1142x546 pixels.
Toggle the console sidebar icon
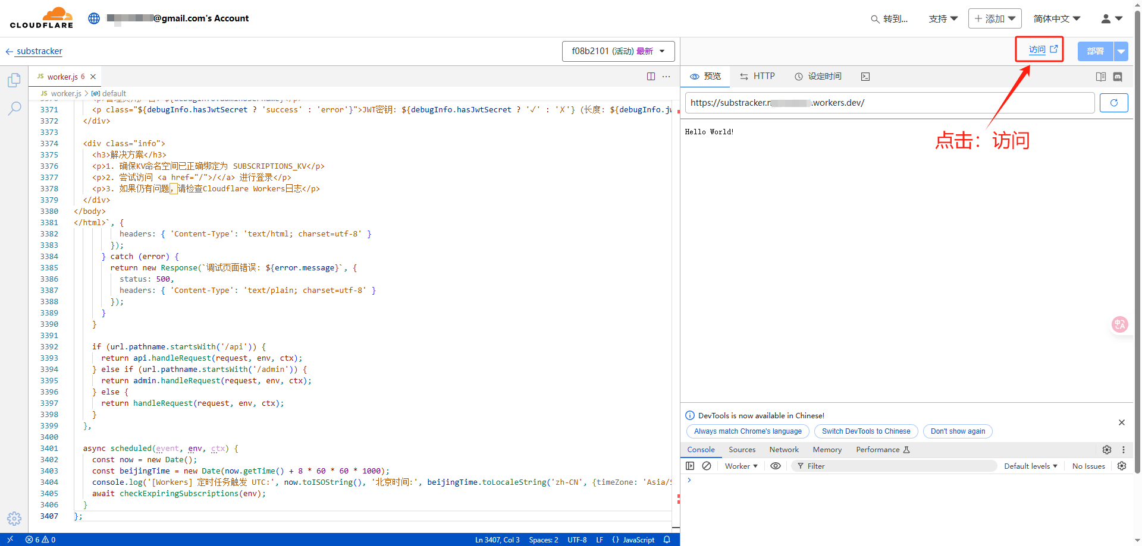pos(690,466)
